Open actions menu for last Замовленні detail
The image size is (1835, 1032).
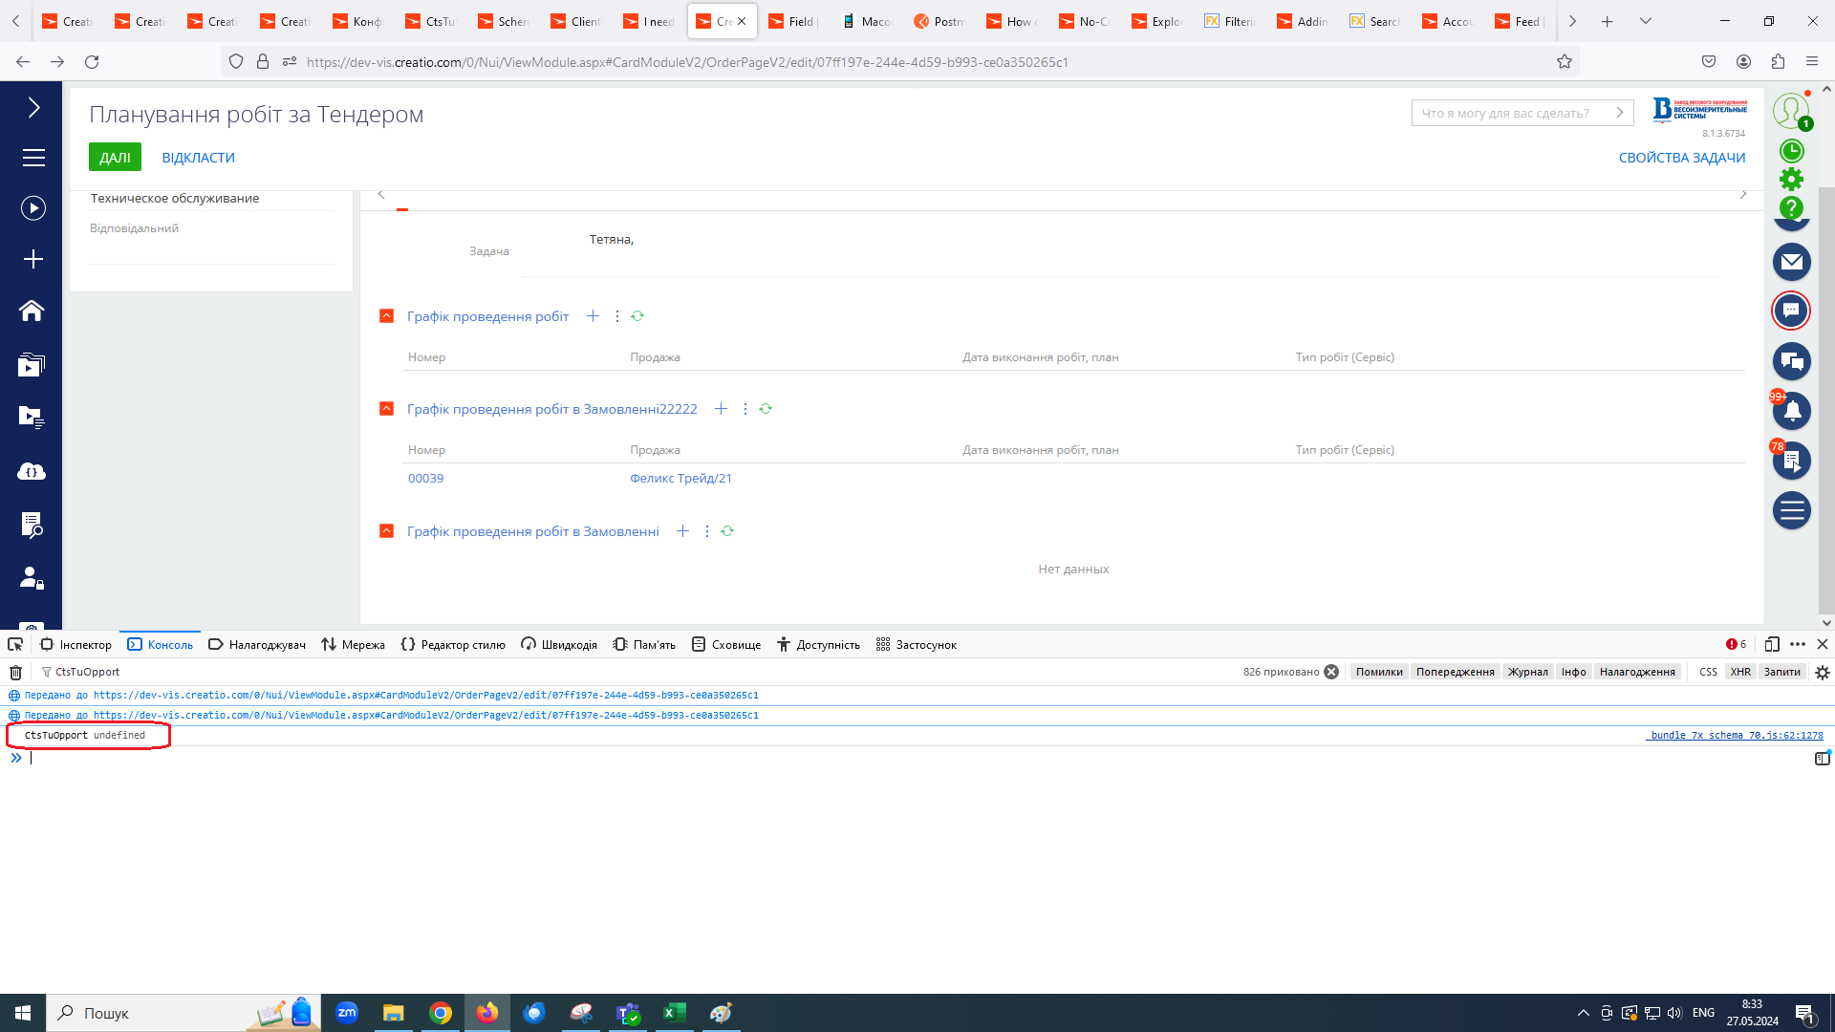707,531
